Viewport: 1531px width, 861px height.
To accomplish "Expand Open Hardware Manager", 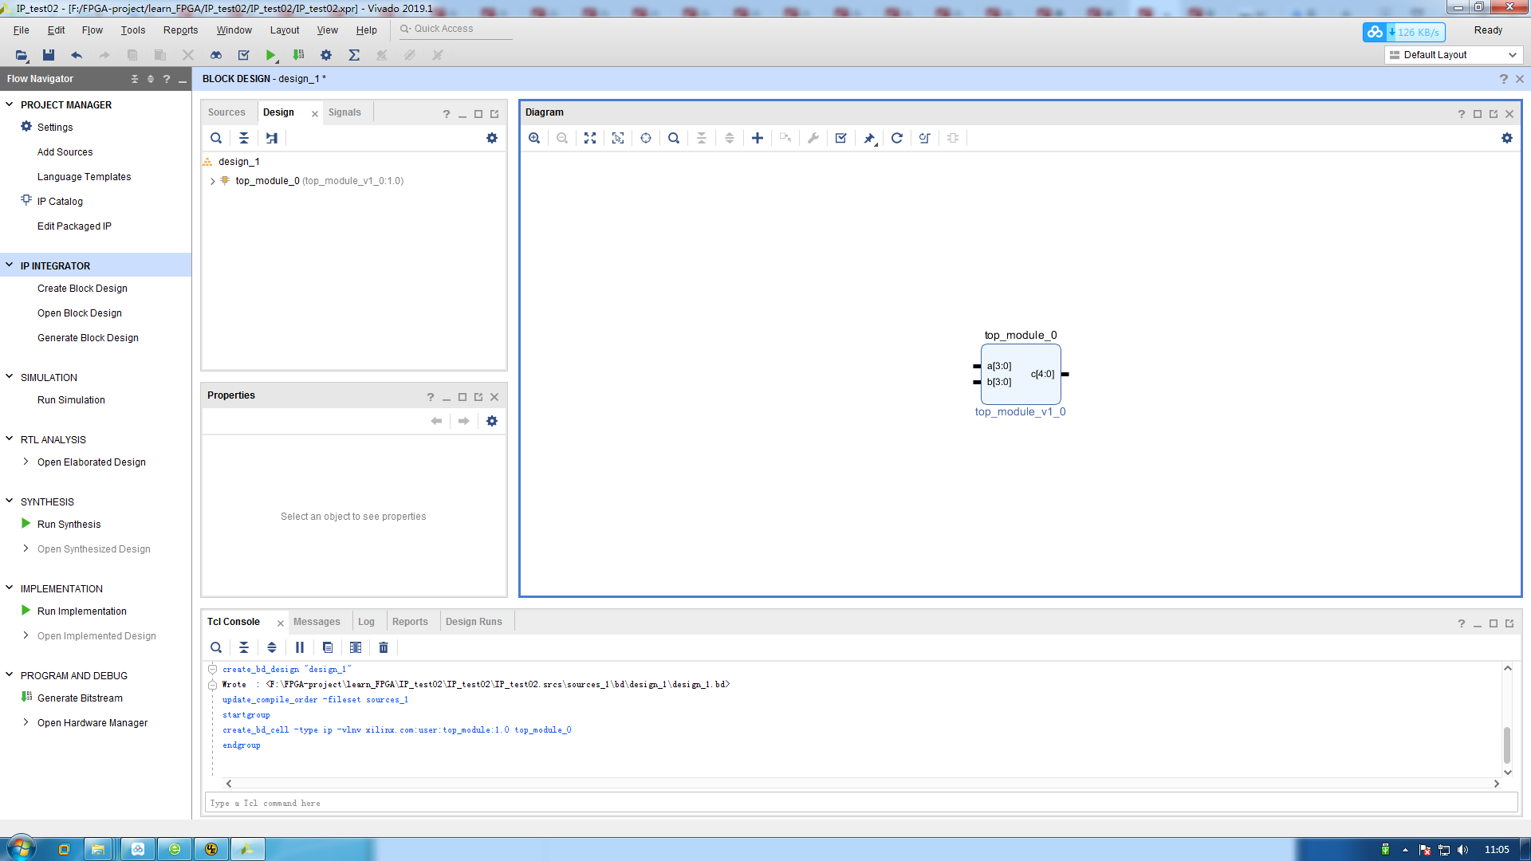I will click(x=26, y=722).
